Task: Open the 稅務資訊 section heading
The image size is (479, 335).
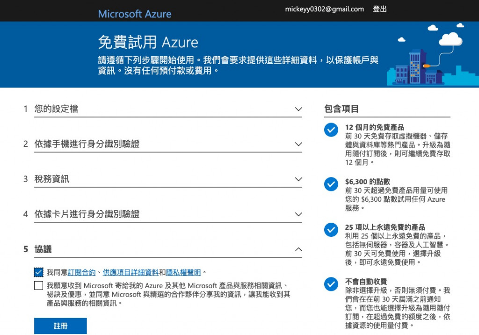Action: point(52,179)
